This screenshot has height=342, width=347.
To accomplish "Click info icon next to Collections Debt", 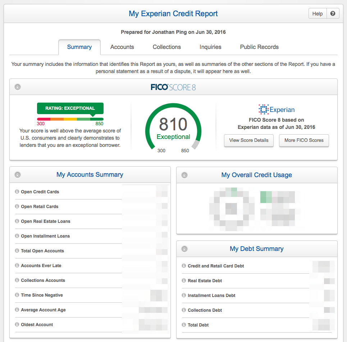I will coord(184,310).
